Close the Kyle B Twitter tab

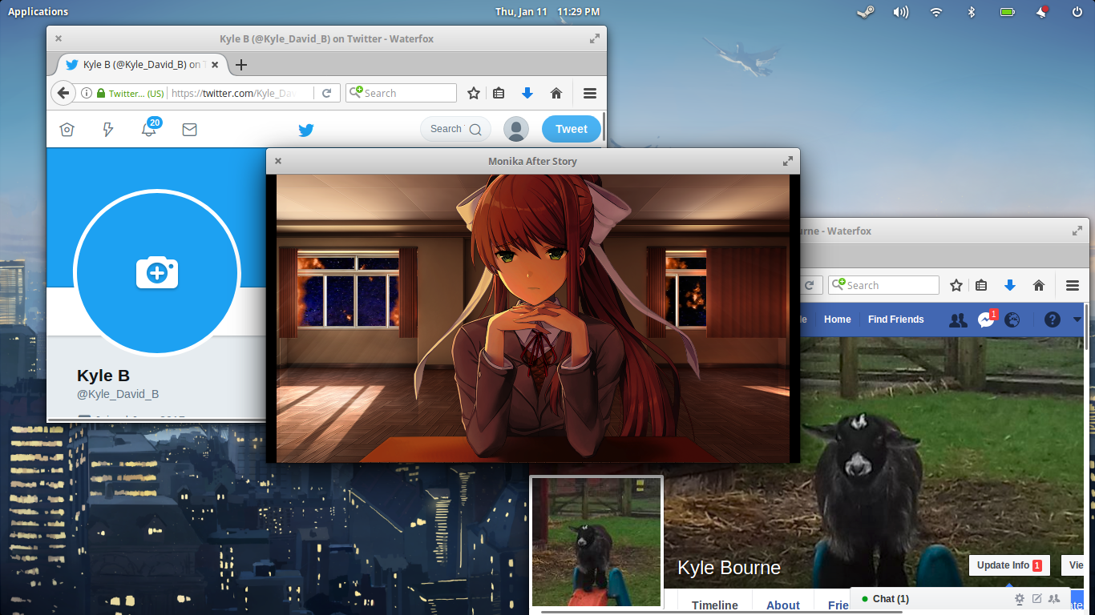tap(215, 65)
